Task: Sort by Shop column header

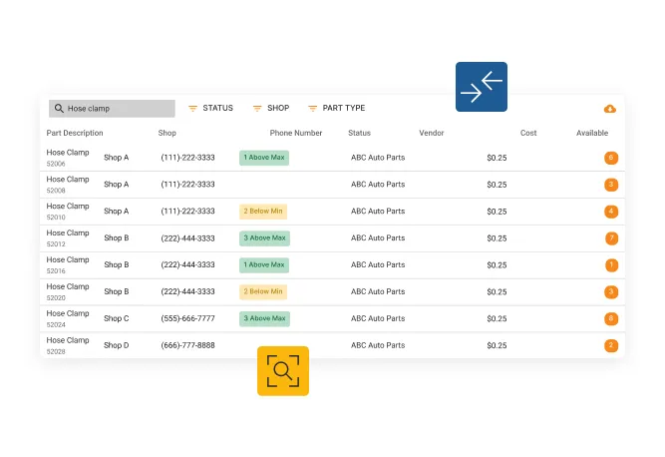Action: pyautogui.click(x=167, y=133)
